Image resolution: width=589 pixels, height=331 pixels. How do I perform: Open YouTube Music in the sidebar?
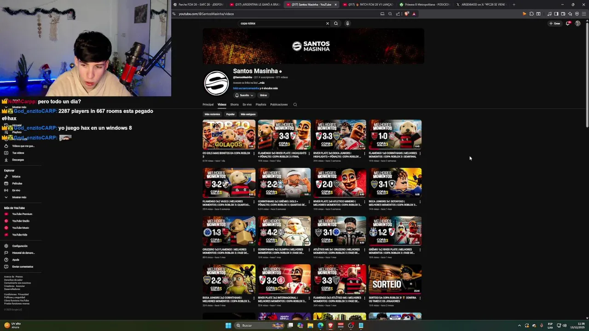pyautogui.click(x=20, y=228)
